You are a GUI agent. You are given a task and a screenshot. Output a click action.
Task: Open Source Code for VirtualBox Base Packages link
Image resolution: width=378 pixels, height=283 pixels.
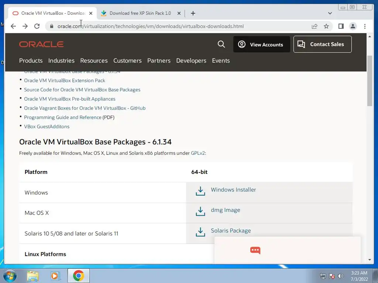tap(82, 90)
